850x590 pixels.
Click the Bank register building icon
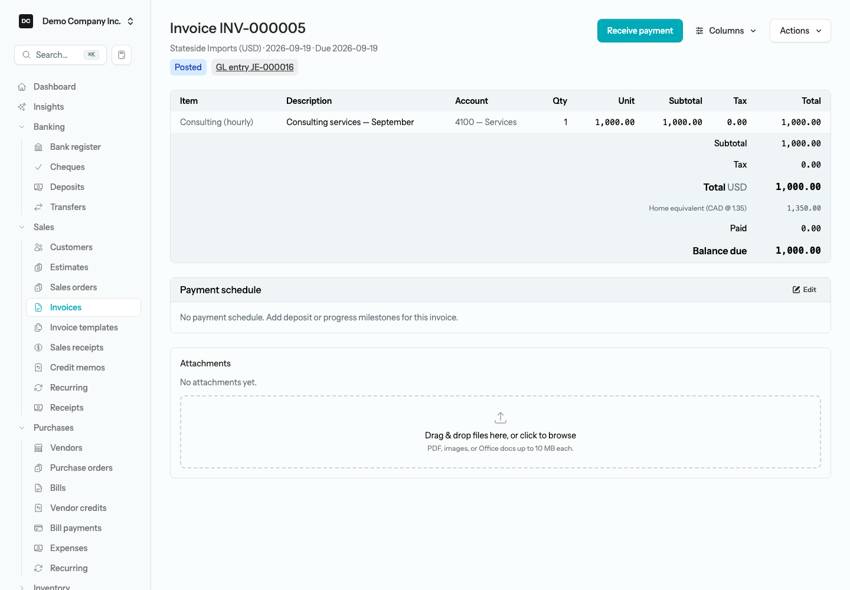[x=38, y=147]
